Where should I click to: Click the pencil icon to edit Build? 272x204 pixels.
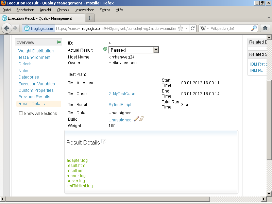tap(136, 119)
